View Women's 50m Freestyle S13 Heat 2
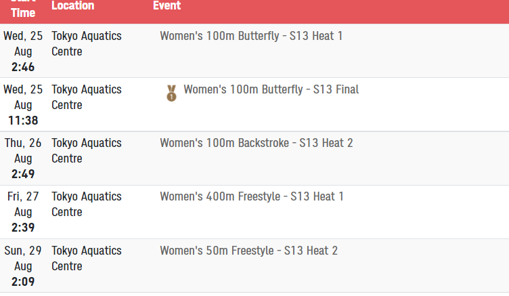The height and width of the screenshot is (296, 509). point(248,251)
